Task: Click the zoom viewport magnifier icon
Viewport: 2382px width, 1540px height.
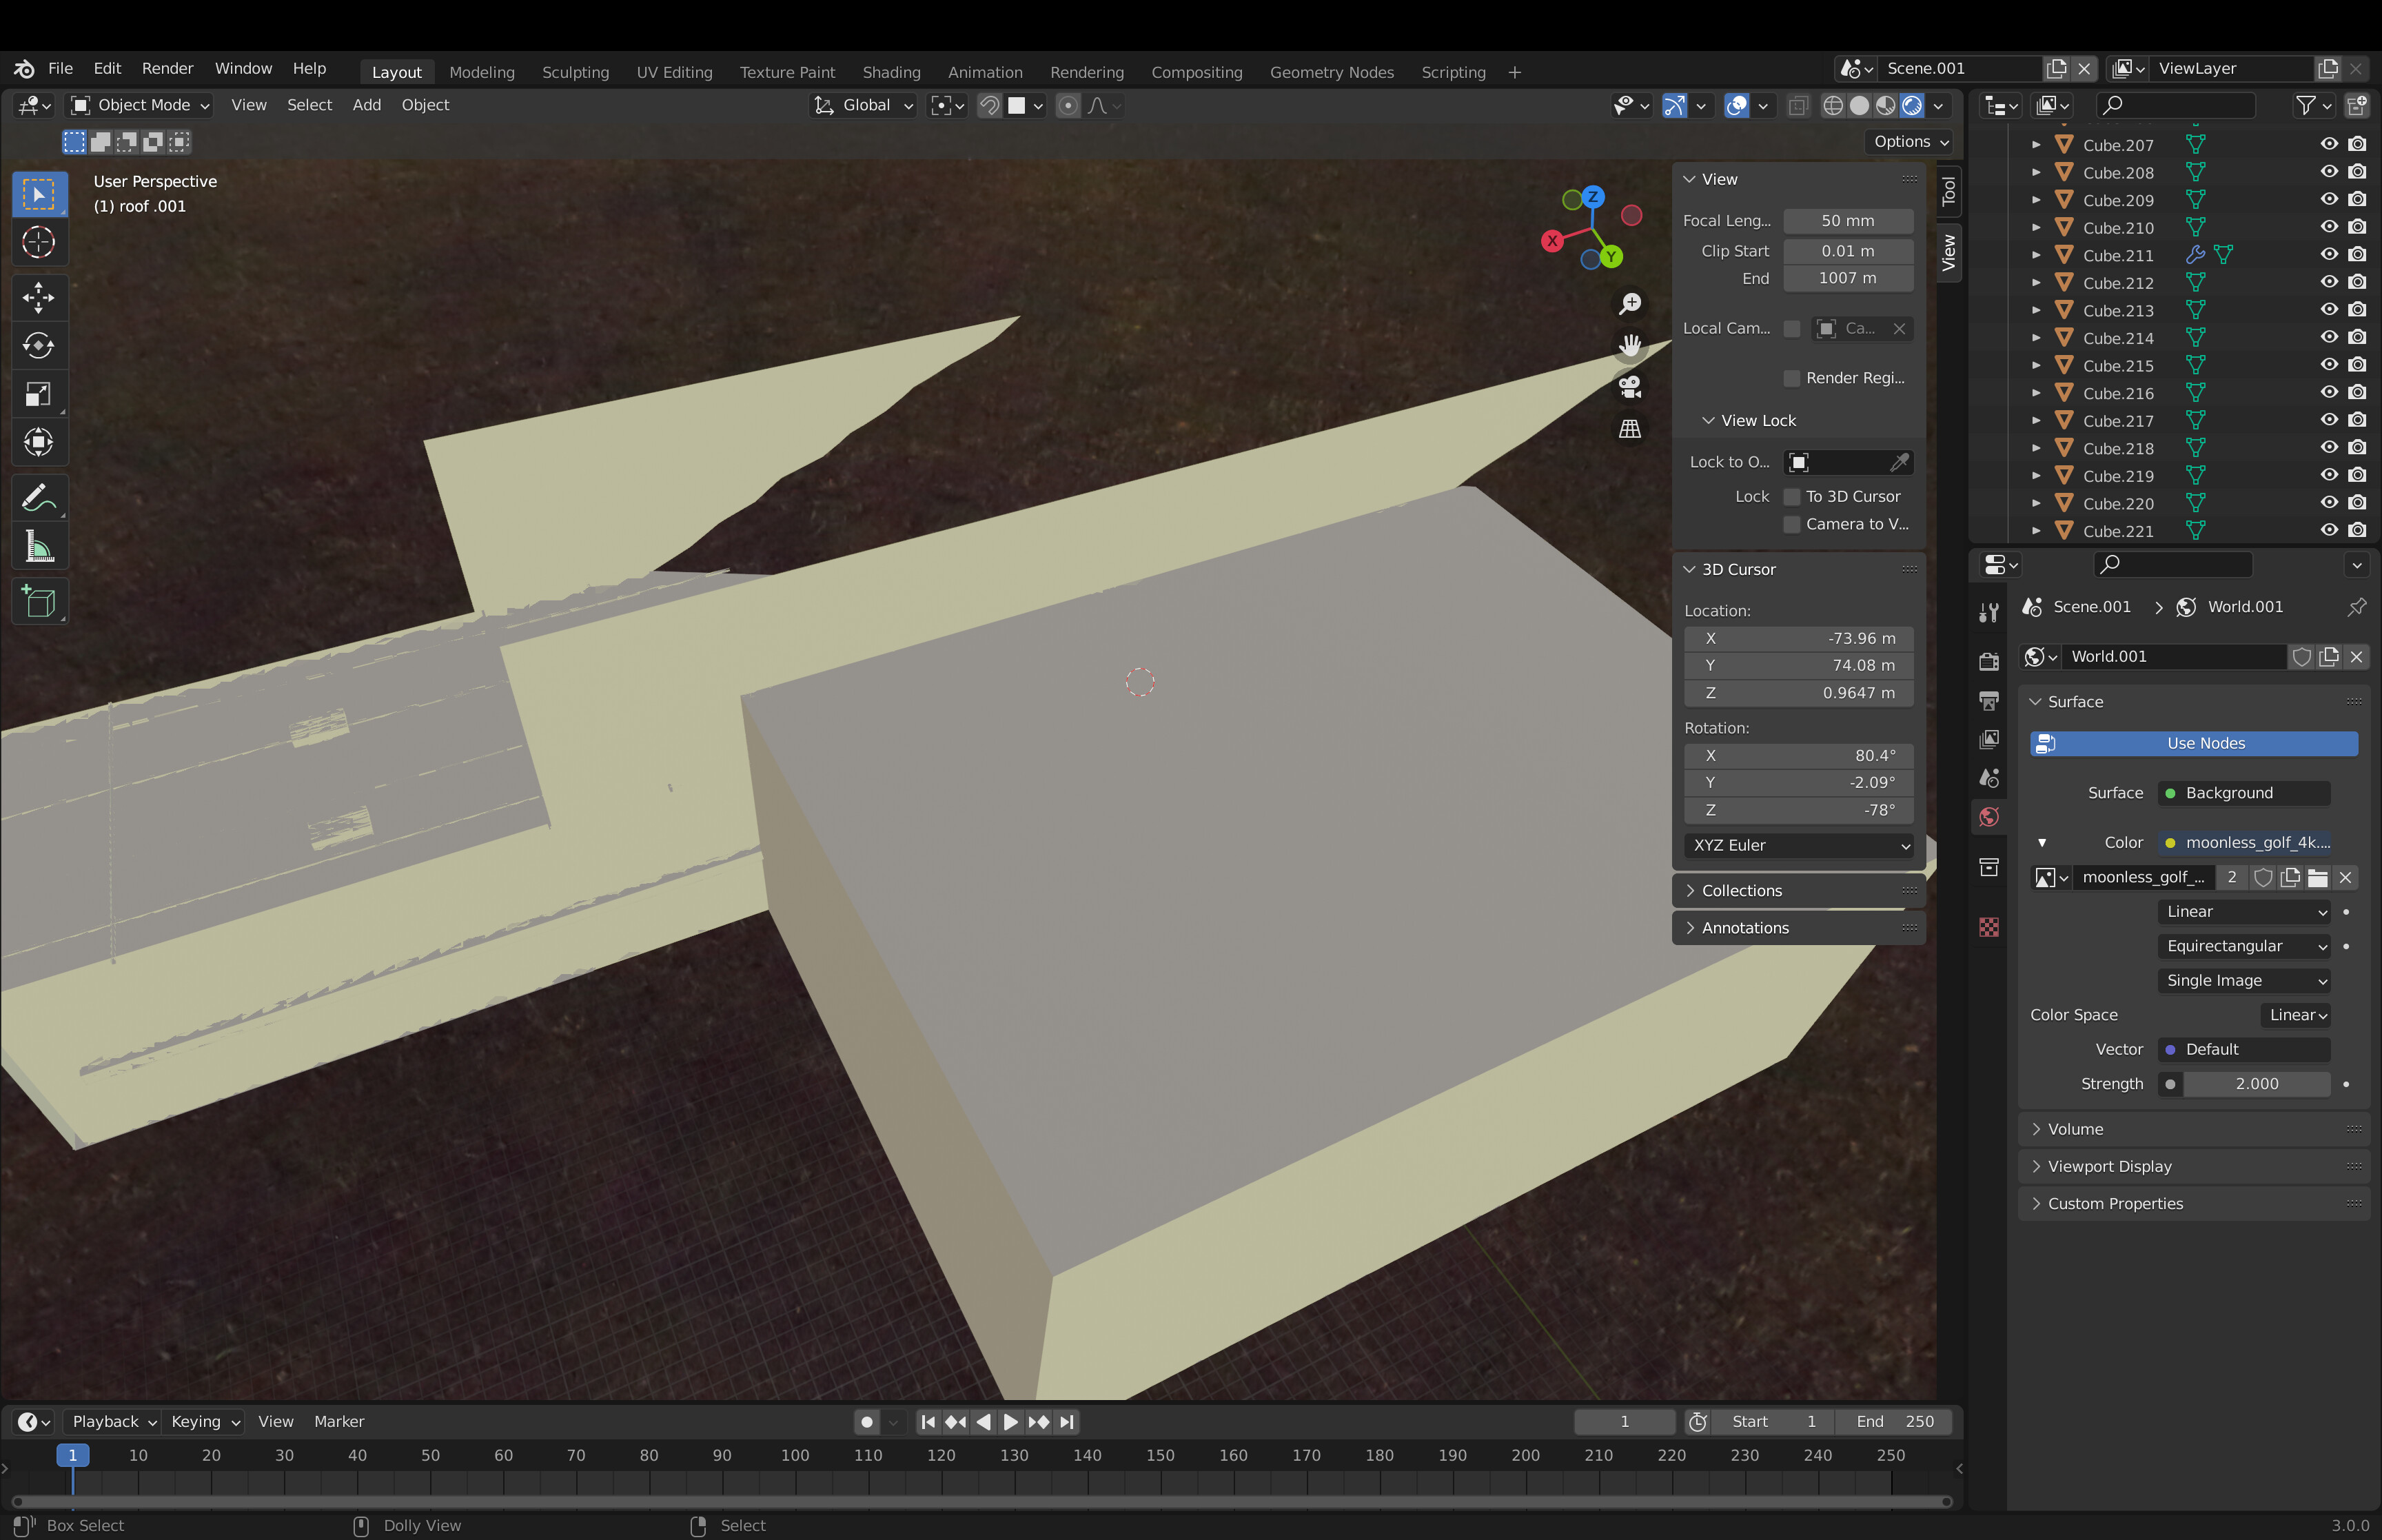Action: pos(1629,303)
